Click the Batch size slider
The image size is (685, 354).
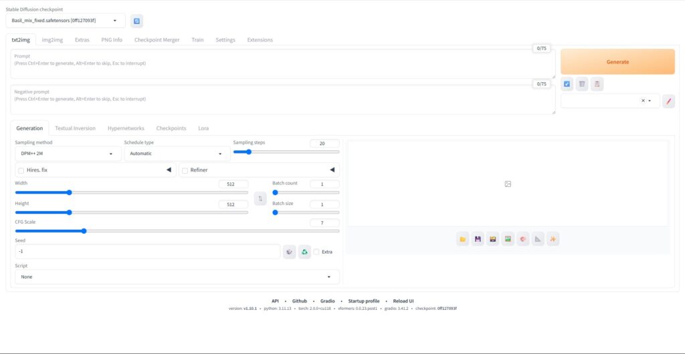coord(306,212)
